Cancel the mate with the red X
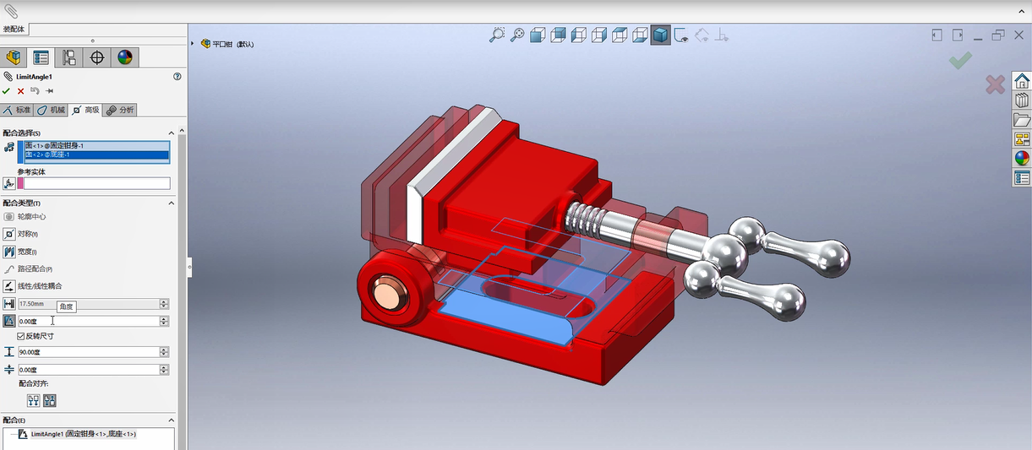 tap(21, 91)
